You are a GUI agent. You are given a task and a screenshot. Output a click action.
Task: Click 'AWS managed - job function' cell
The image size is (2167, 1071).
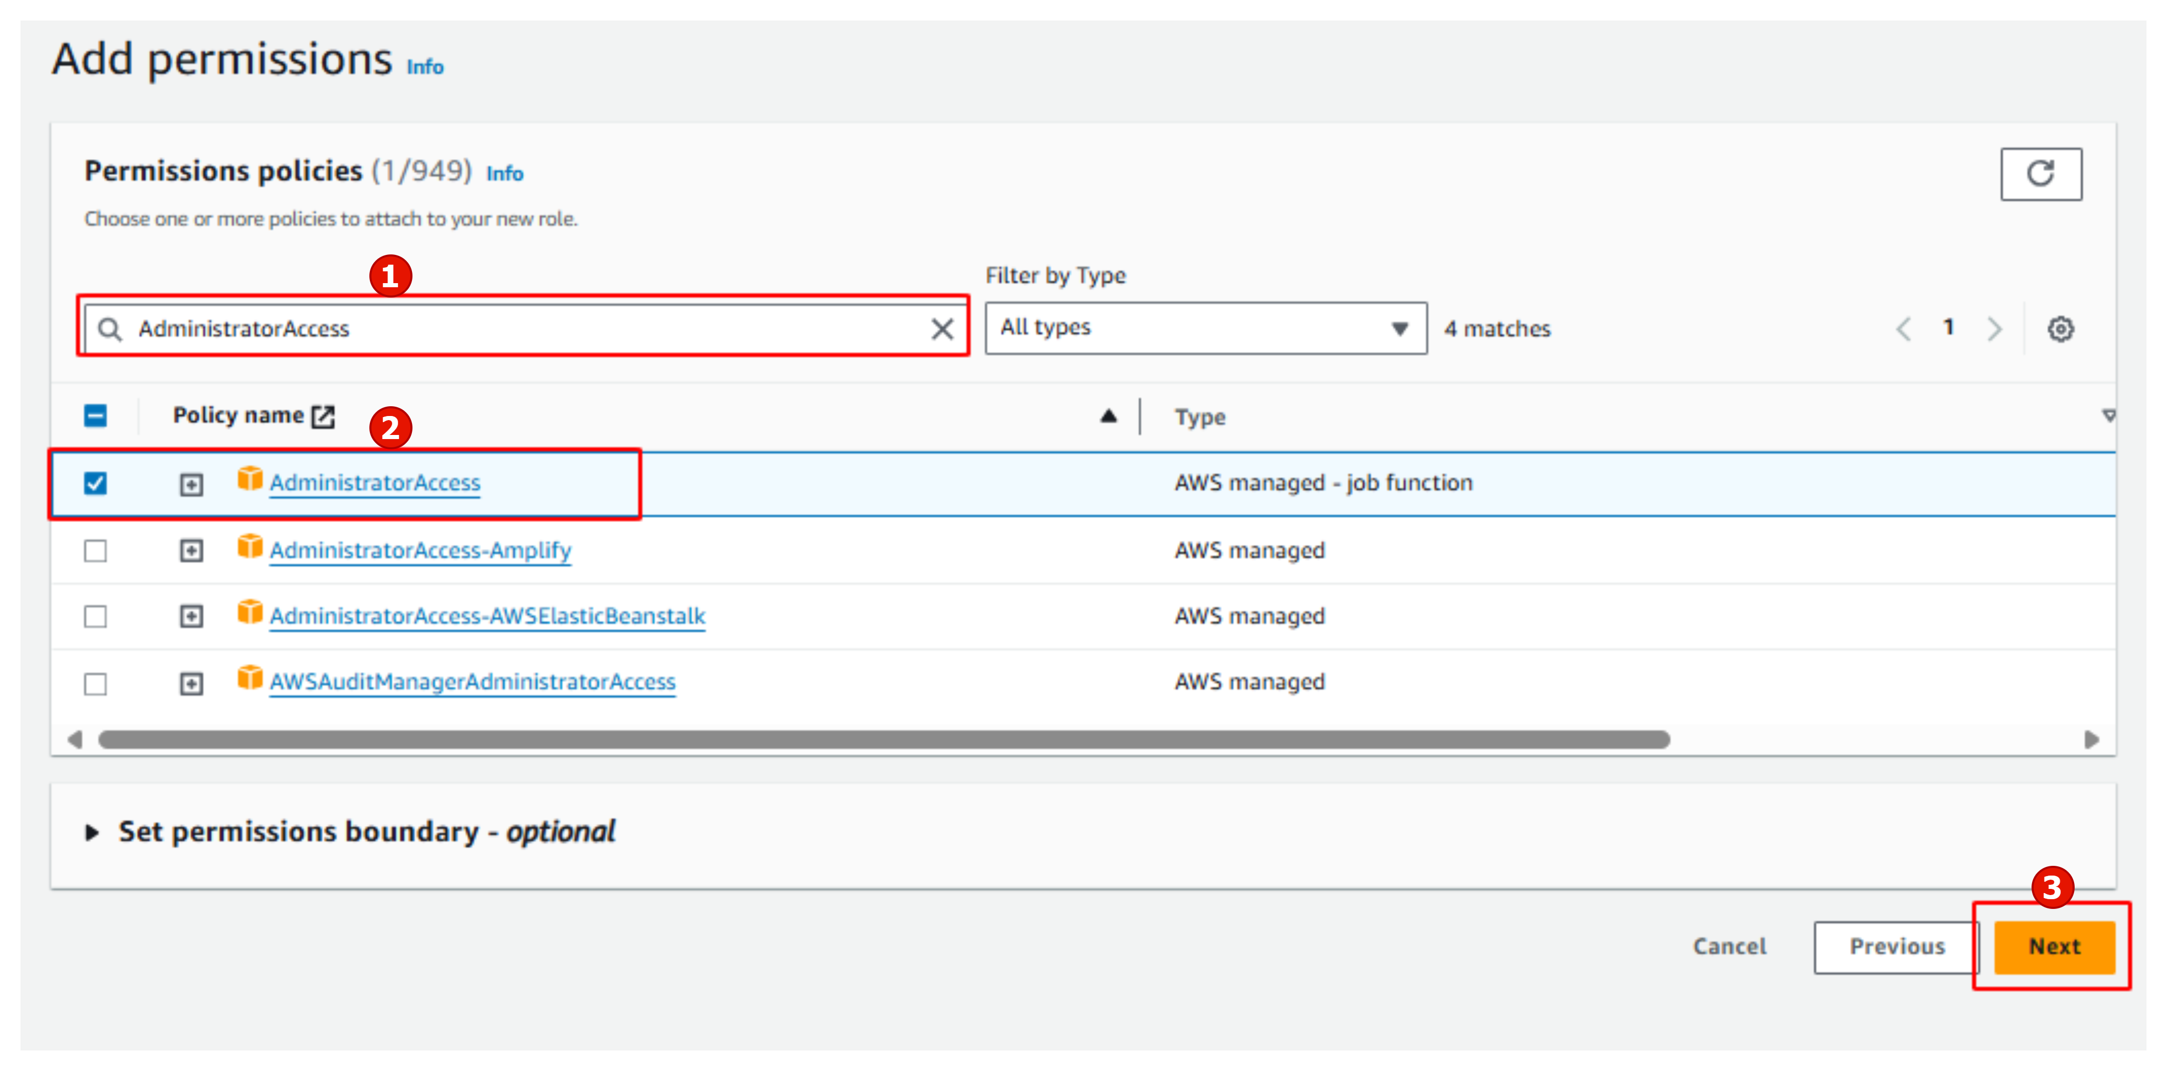click(1323, 483)
